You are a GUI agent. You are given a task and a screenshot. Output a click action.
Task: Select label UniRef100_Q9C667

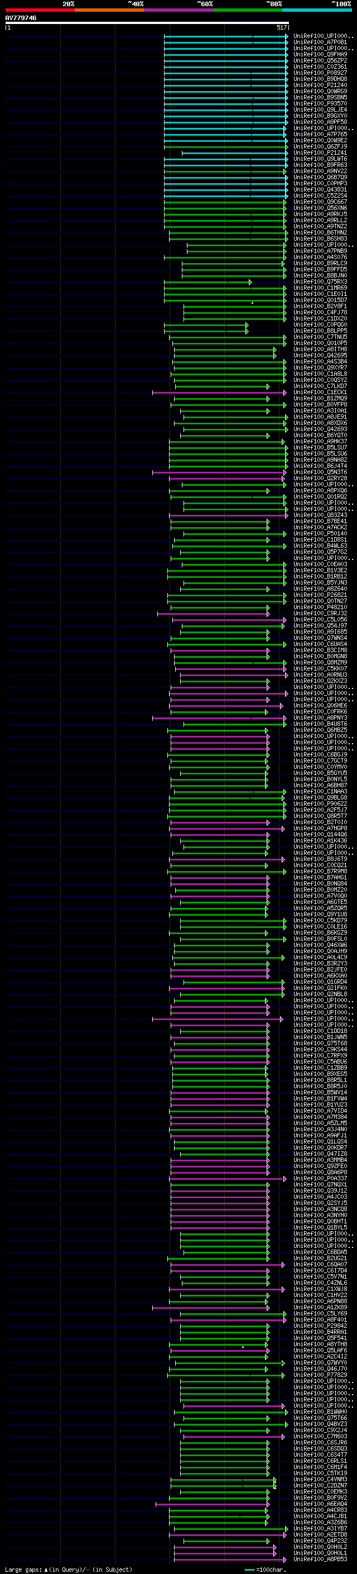tap(320, 202)
